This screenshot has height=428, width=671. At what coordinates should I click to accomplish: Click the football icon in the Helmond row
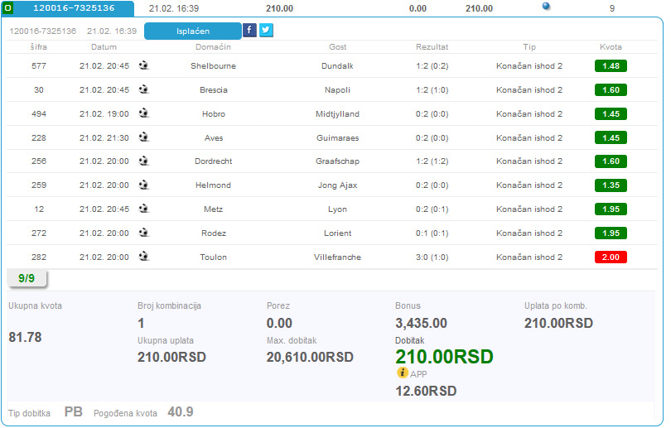click(144, 185)
